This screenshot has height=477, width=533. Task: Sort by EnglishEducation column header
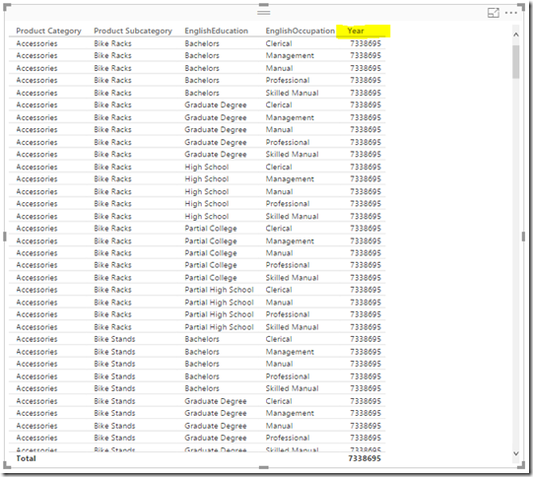(216, 31)
